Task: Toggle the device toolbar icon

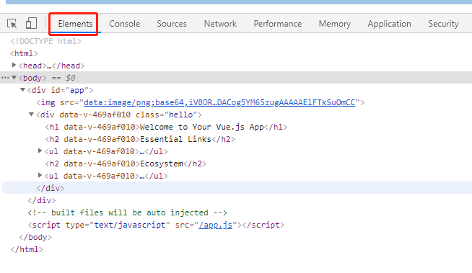Action: pyautogui.click(x=31, y=23)
